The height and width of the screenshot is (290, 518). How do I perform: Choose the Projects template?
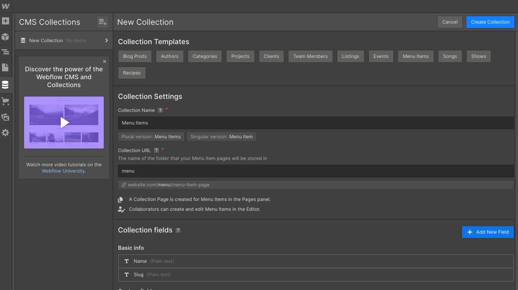[240, 56]
